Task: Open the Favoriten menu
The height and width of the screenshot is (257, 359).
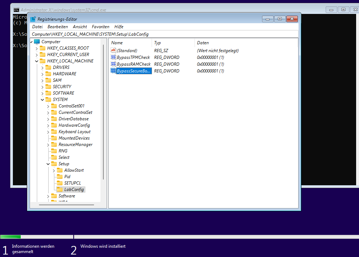Action: pyautogui.click(x=100, y=27)
